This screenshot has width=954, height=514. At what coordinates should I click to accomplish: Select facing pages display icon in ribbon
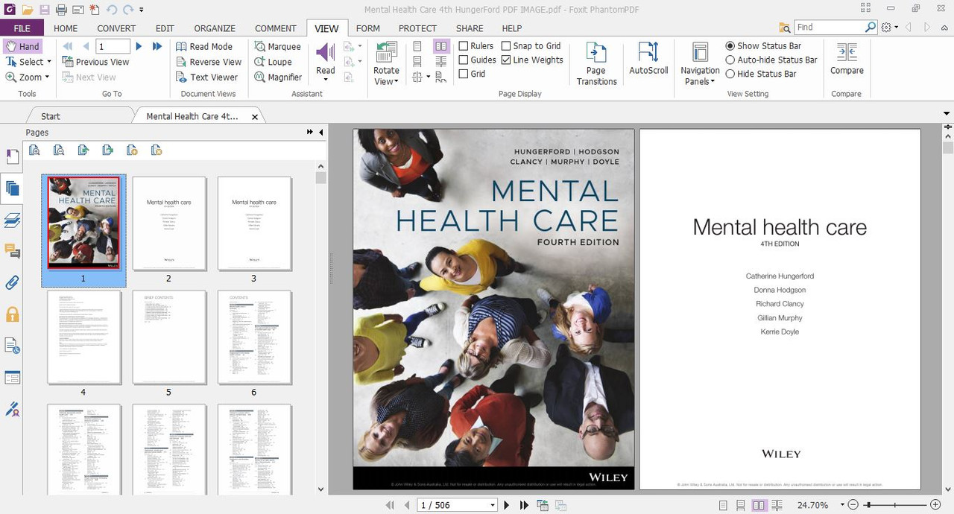tap(441, 46)
